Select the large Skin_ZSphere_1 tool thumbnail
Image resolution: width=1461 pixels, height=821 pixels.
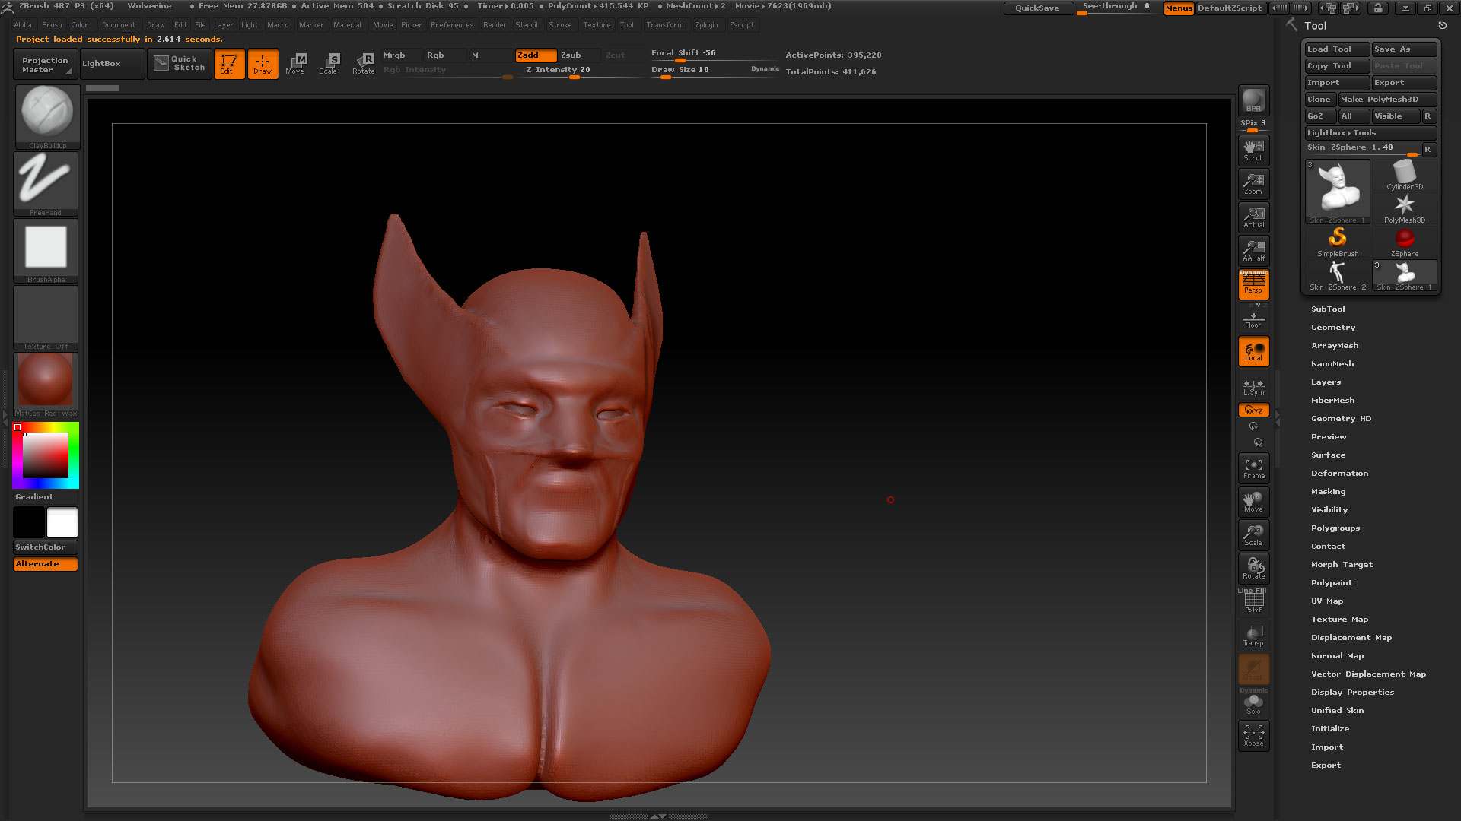[x=1338, y=192]
